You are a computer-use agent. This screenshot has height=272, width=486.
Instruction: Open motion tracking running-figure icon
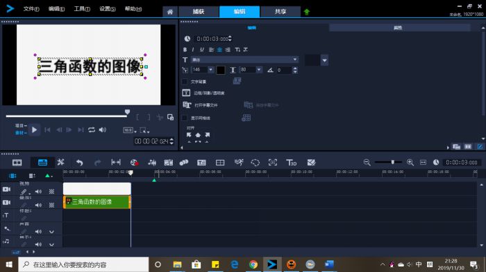[239, 162]
